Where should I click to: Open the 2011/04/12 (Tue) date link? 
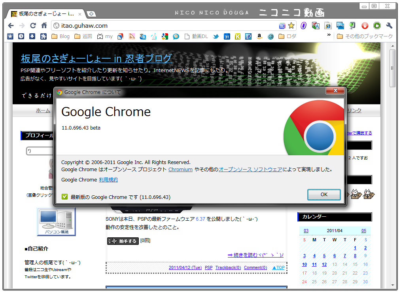point(185,267)
